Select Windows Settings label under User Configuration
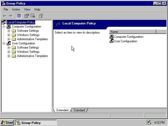 [x=28, y=52]
